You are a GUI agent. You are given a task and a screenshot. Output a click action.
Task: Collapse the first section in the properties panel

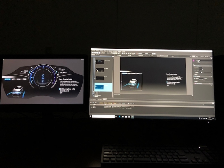click(x=193, y=67)
